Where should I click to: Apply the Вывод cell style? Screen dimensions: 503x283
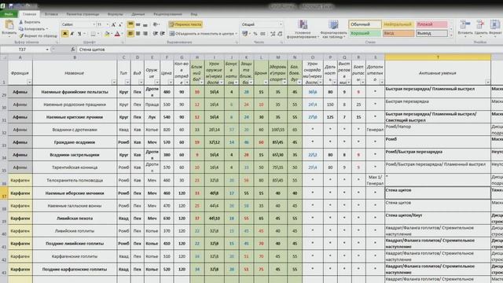click(431, 33)
